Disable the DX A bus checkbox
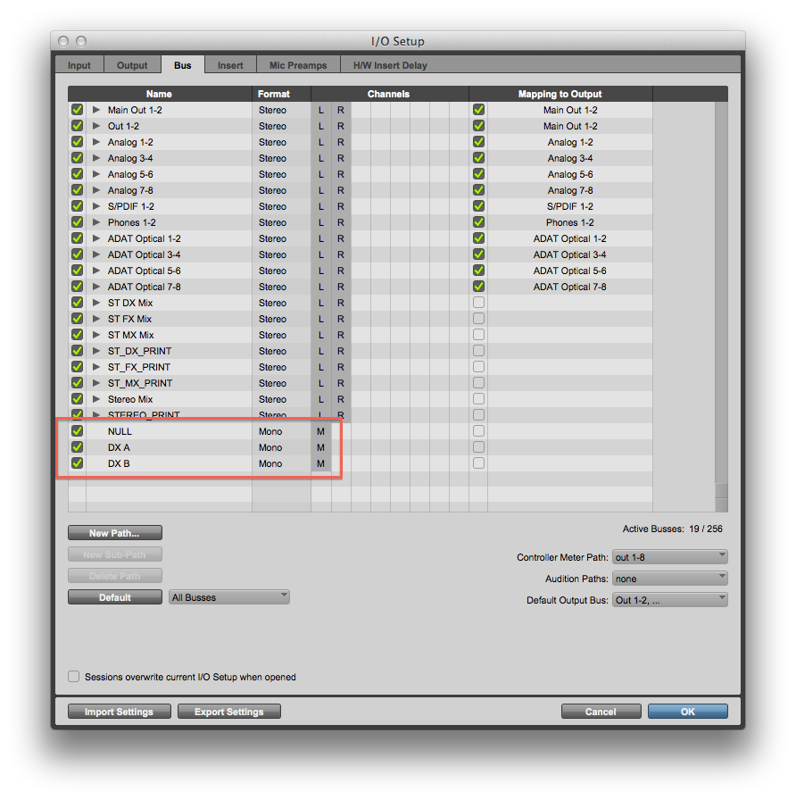Viewport: 796px width, 800px height. pyautogui.click(x=77, y=447)
